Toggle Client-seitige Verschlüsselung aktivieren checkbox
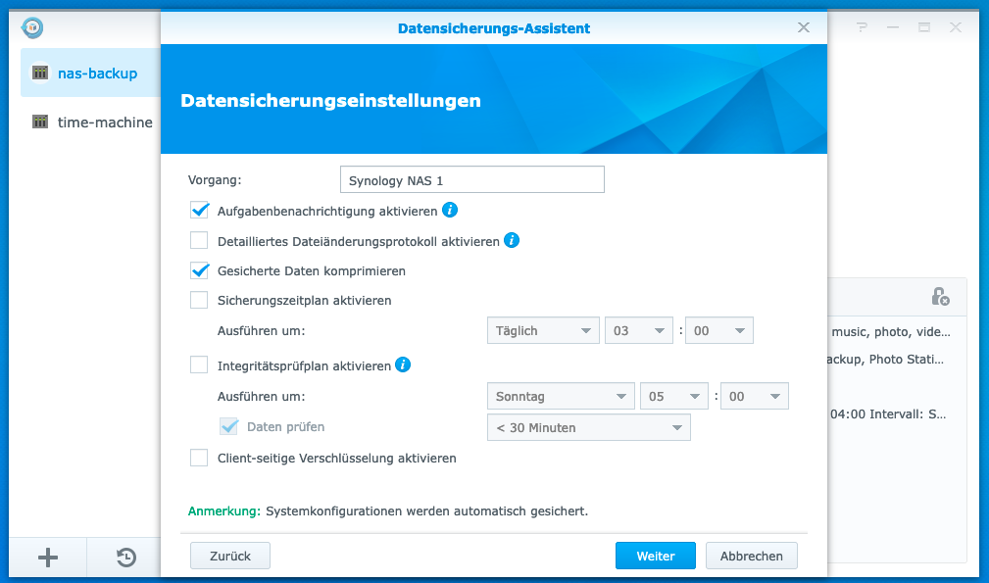Screen dimensions: 989x583 [x=200, y=458]
